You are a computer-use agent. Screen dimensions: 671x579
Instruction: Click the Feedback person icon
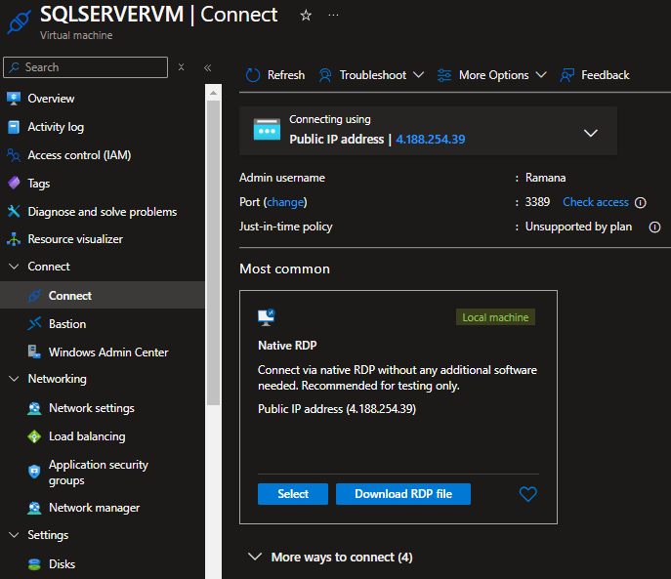pyautogui.click(x=567, y=75)
